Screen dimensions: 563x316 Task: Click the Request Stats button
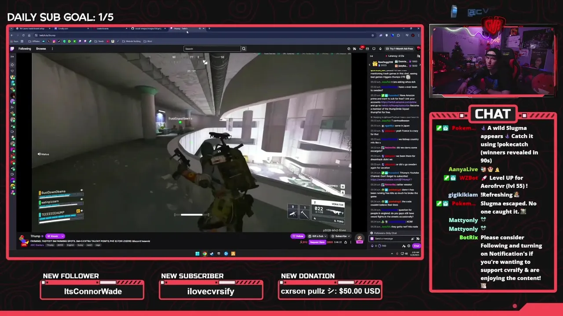tap(318, 242)
